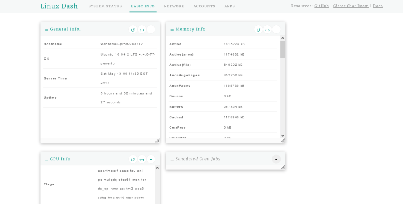Click the Active memory value 1815224 kB
This screenshot has width=403, height=204.
point(234,44)
